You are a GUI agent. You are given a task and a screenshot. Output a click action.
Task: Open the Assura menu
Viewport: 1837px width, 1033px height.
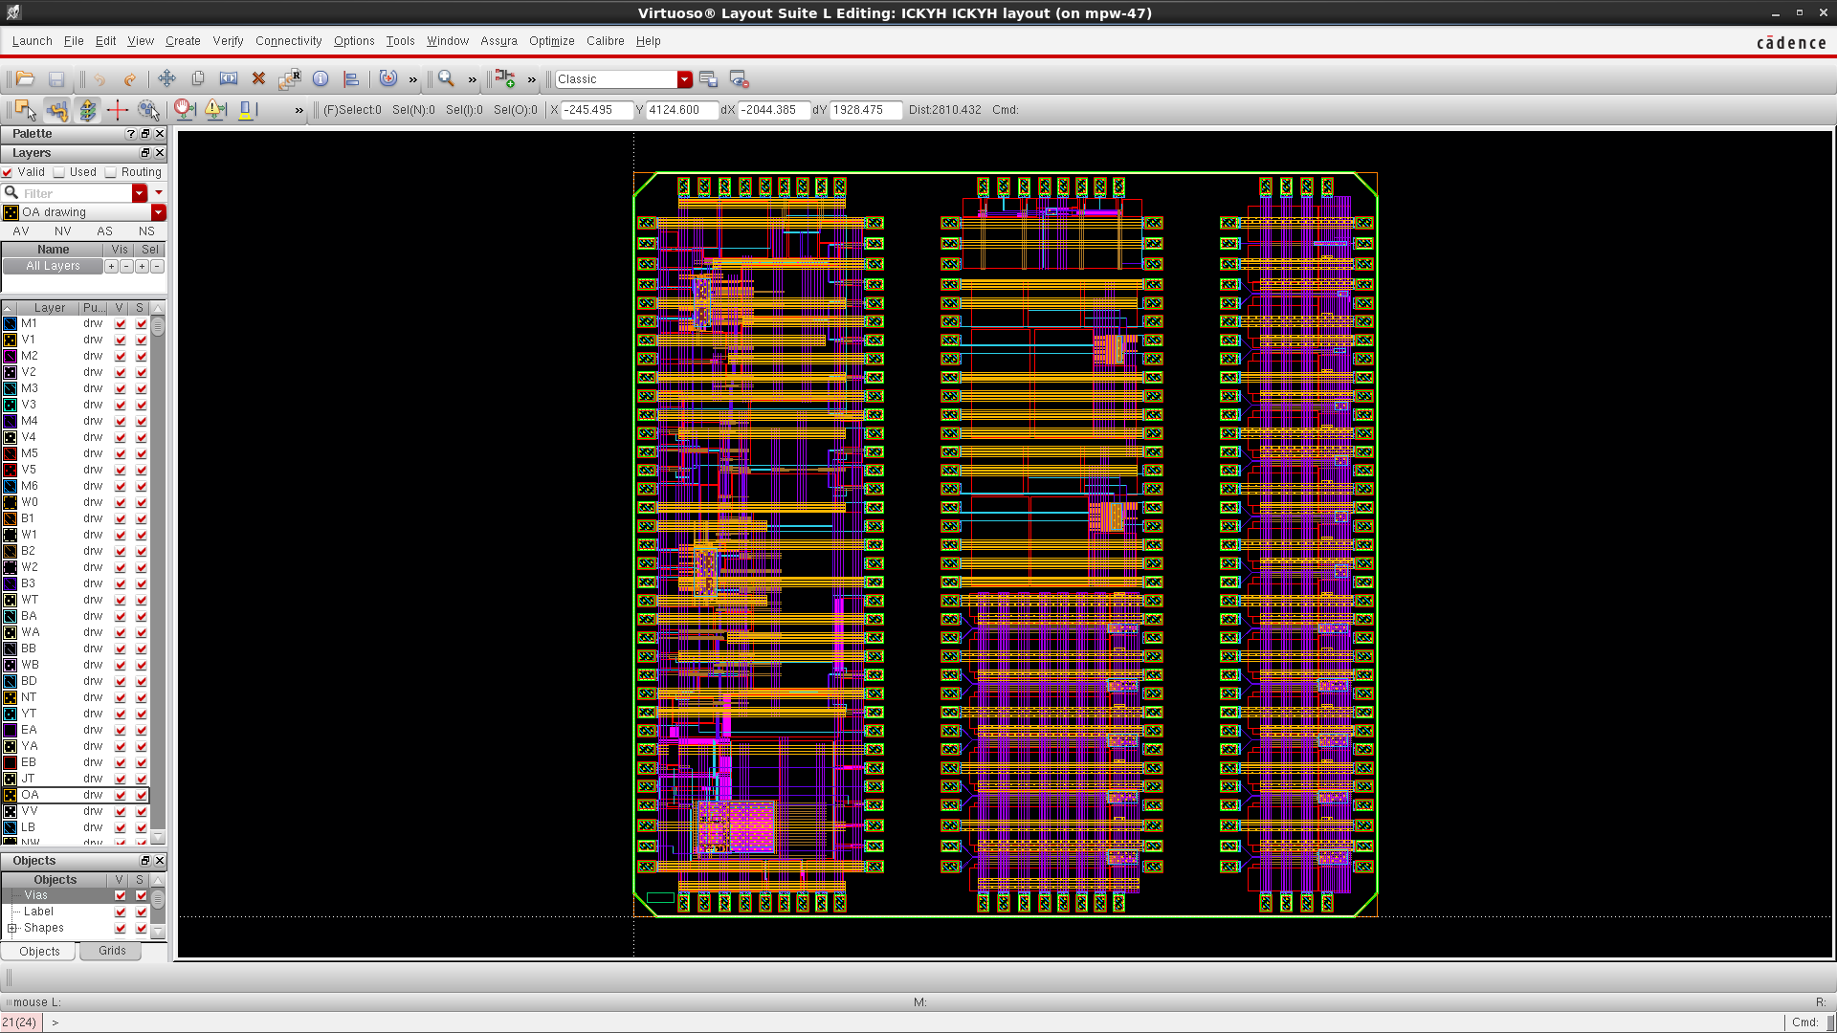(x=498, y=41)
